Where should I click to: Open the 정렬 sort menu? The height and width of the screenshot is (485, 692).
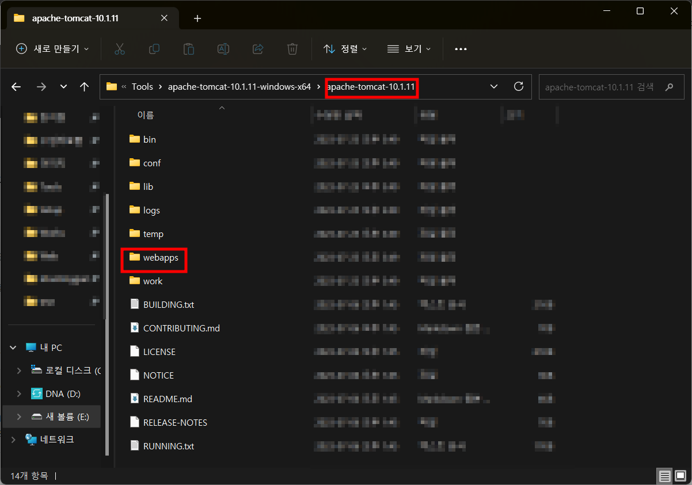[345, 49]
